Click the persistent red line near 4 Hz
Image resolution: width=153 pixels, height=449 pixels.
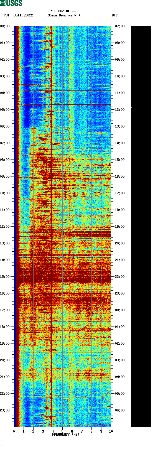pos(52,226)
